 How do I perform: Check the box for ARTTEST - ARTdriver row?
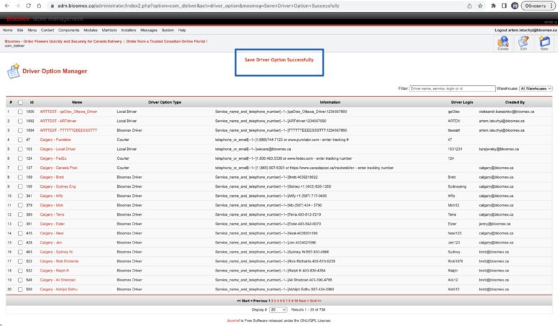click(x=20, y=121)
